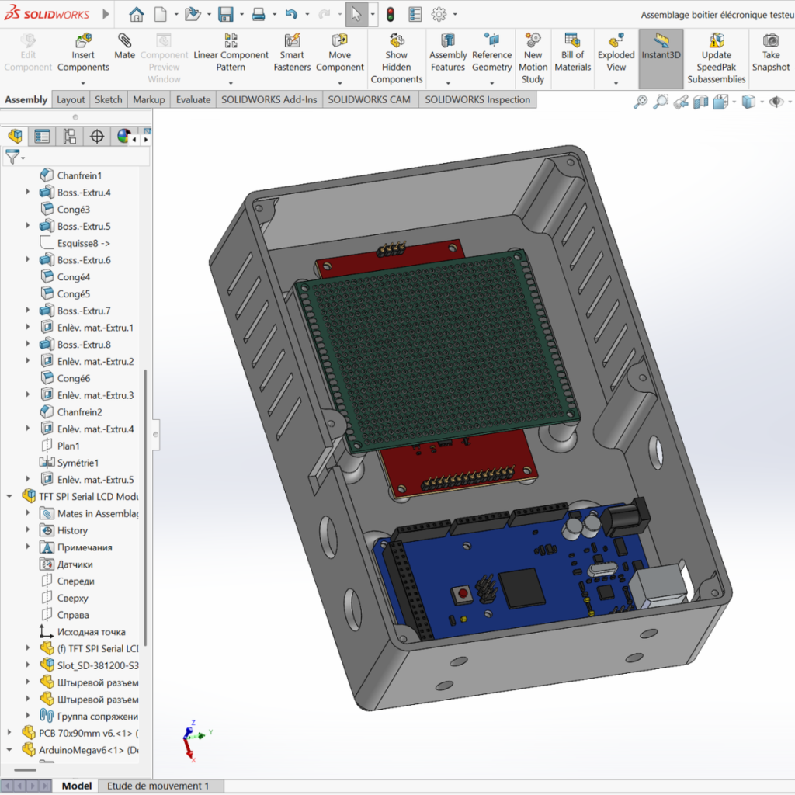Click Take Snapshot
Screen dimensions: 795x795
pos(771,53)
